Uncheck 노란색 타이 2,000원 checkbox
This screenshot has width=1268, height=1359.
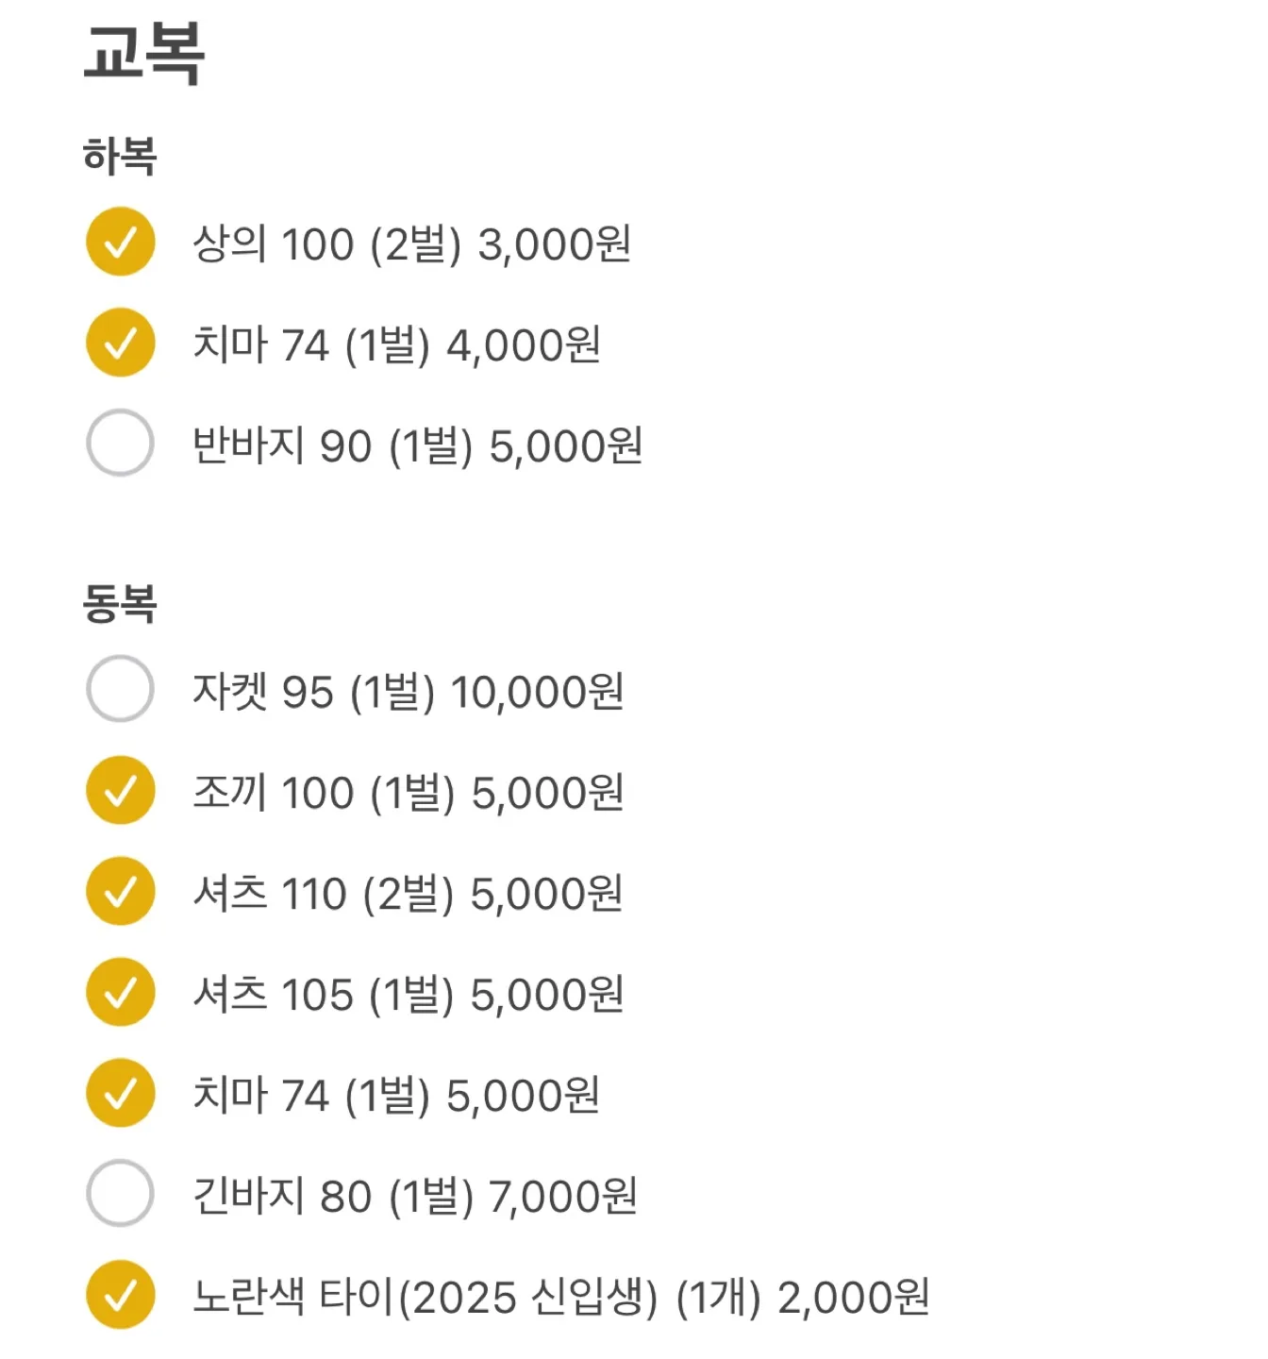120,1295
